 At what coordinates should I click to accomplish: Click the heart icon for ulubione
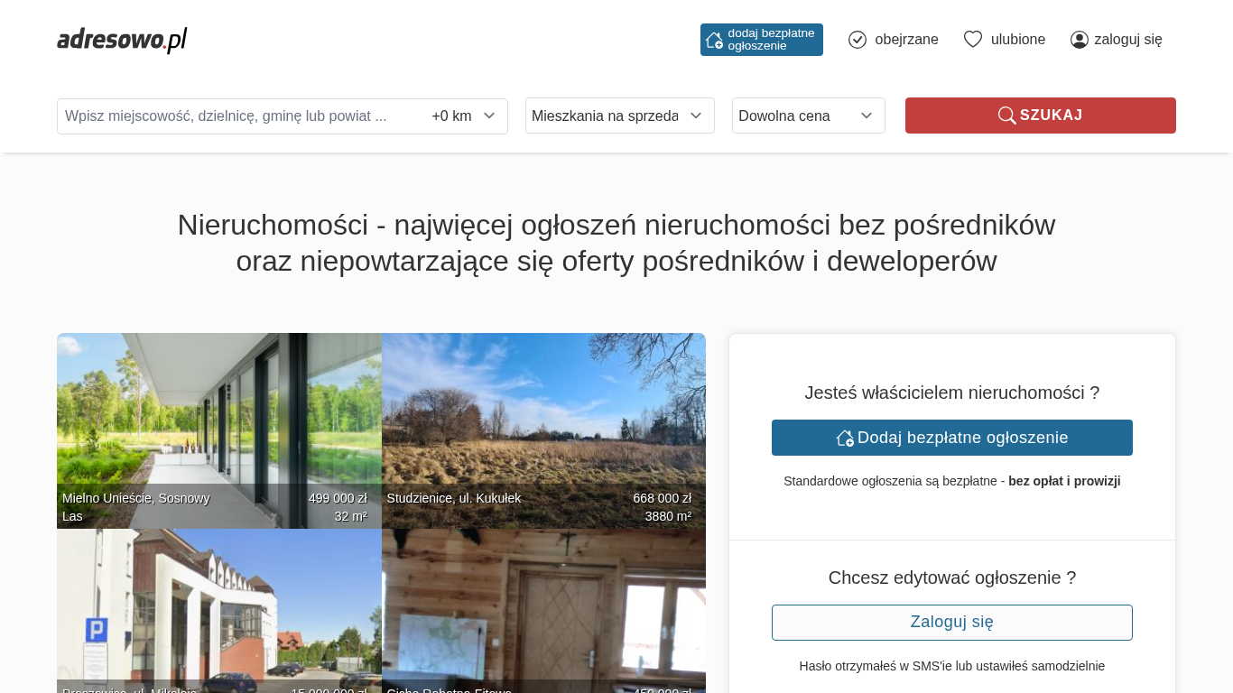coord(972,40)
